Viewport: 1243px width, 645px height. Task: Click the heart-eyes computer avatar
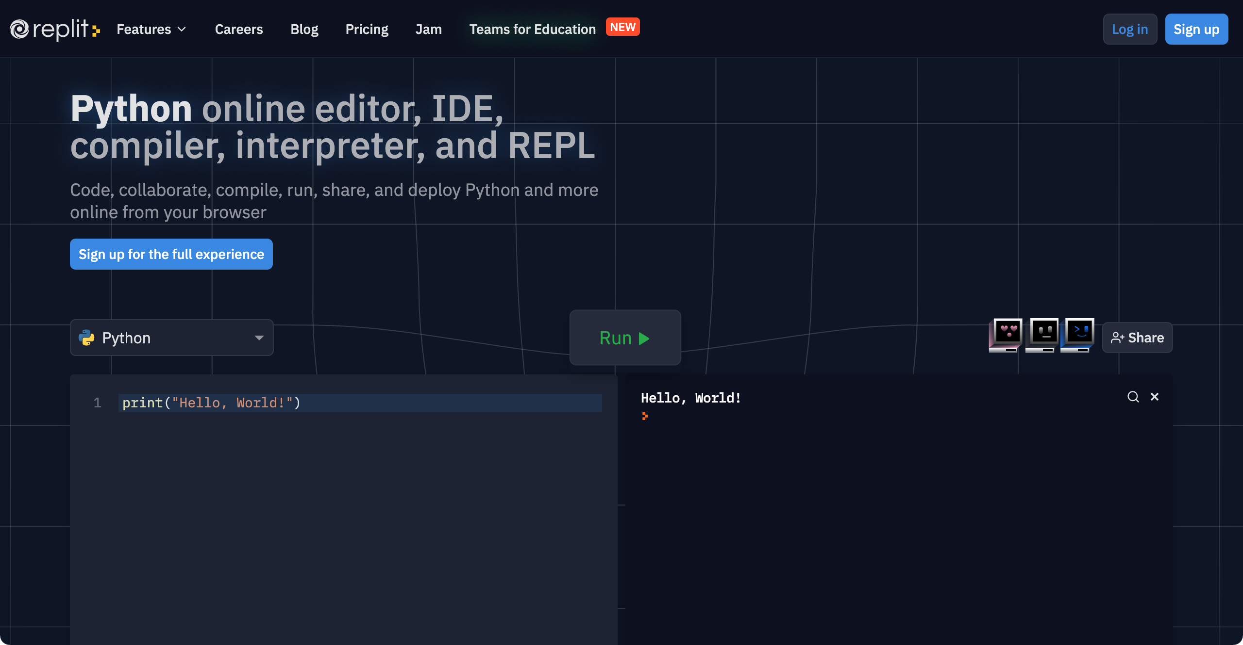click(1006, 335)
